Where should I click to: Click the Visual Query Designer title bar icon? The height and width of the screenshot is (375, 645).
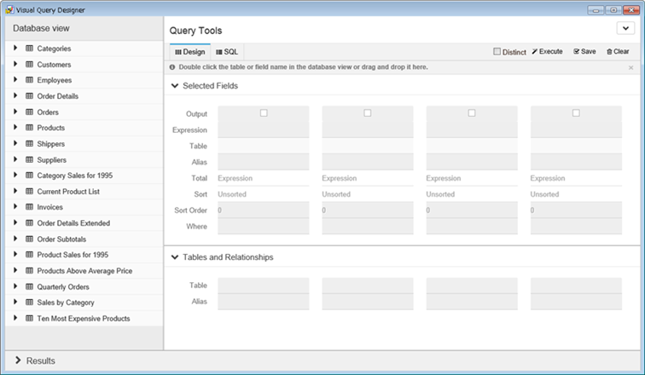pyautogui.click(x=9, y=10)
